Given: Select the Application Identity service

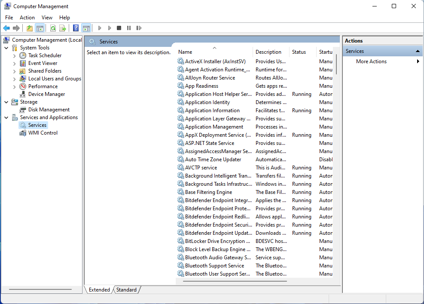Looking at the screenshot, I should pos(255,102).
